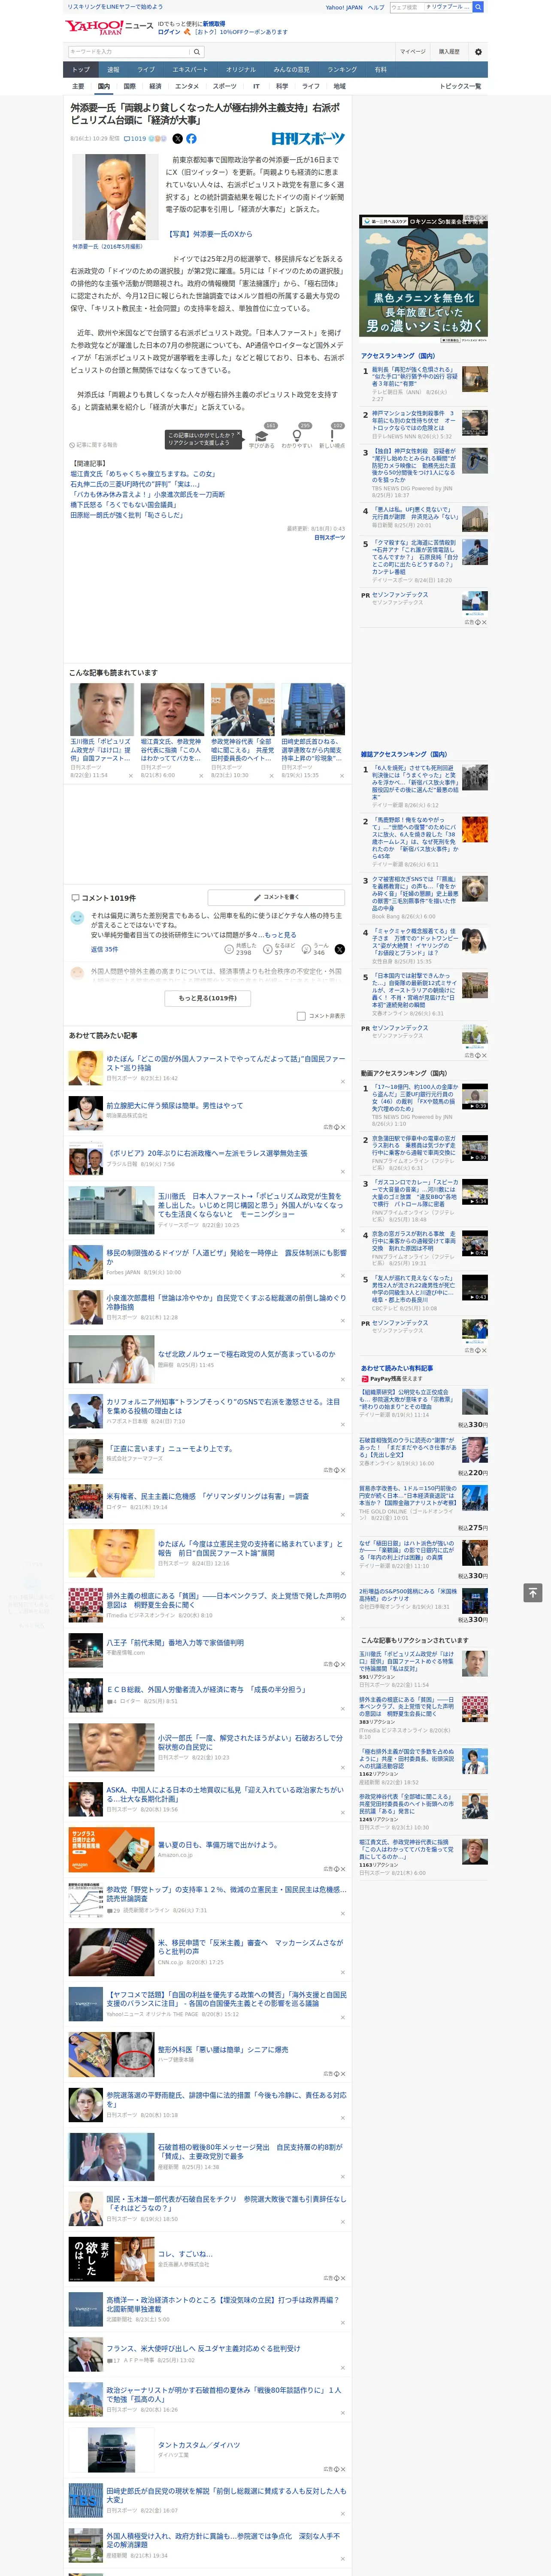This screenshot has width=551, height=2576.
Task: Click the scroll-to-top arrow button
Action: pos(533,1592)
